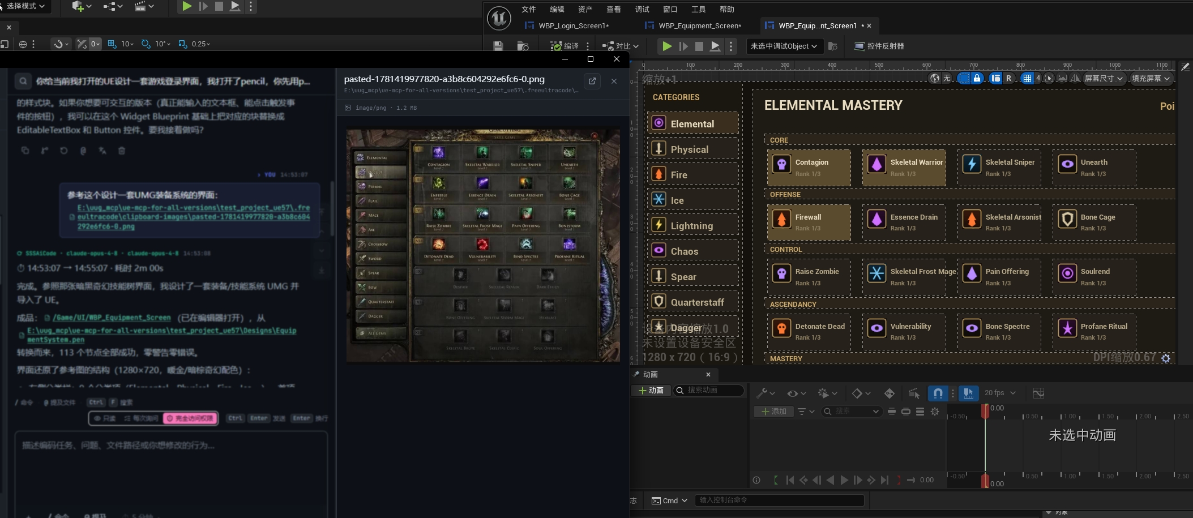Image resolution: width=1193 pixels, height=518 pixels.
Task: Toggle the surface snapping icon
Action: (82, 44)
